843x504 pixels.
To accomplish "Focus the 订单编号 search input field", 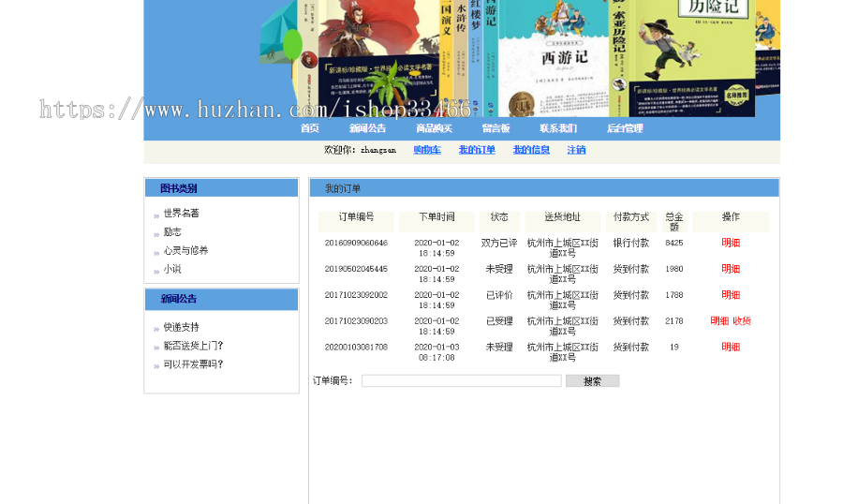I will click(x=461, y=381).
